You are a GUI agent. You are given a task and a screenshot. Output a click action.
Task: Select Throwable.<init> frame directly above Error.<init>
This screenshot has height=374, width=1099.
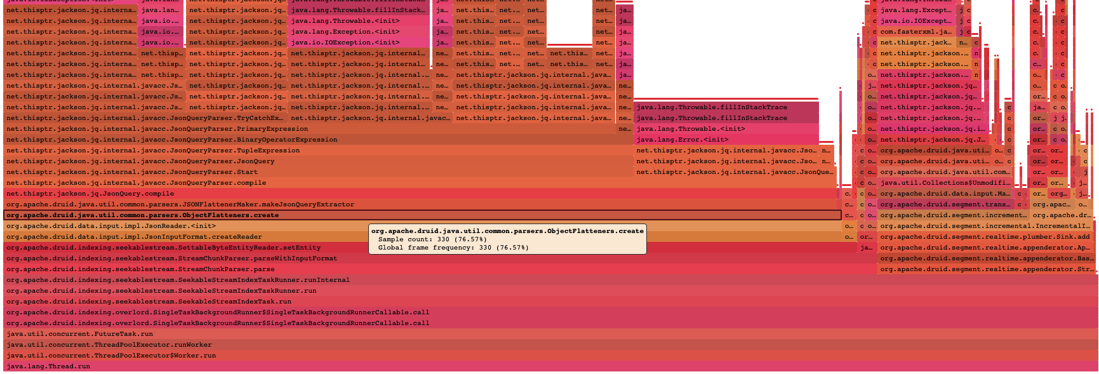point(726,129)
